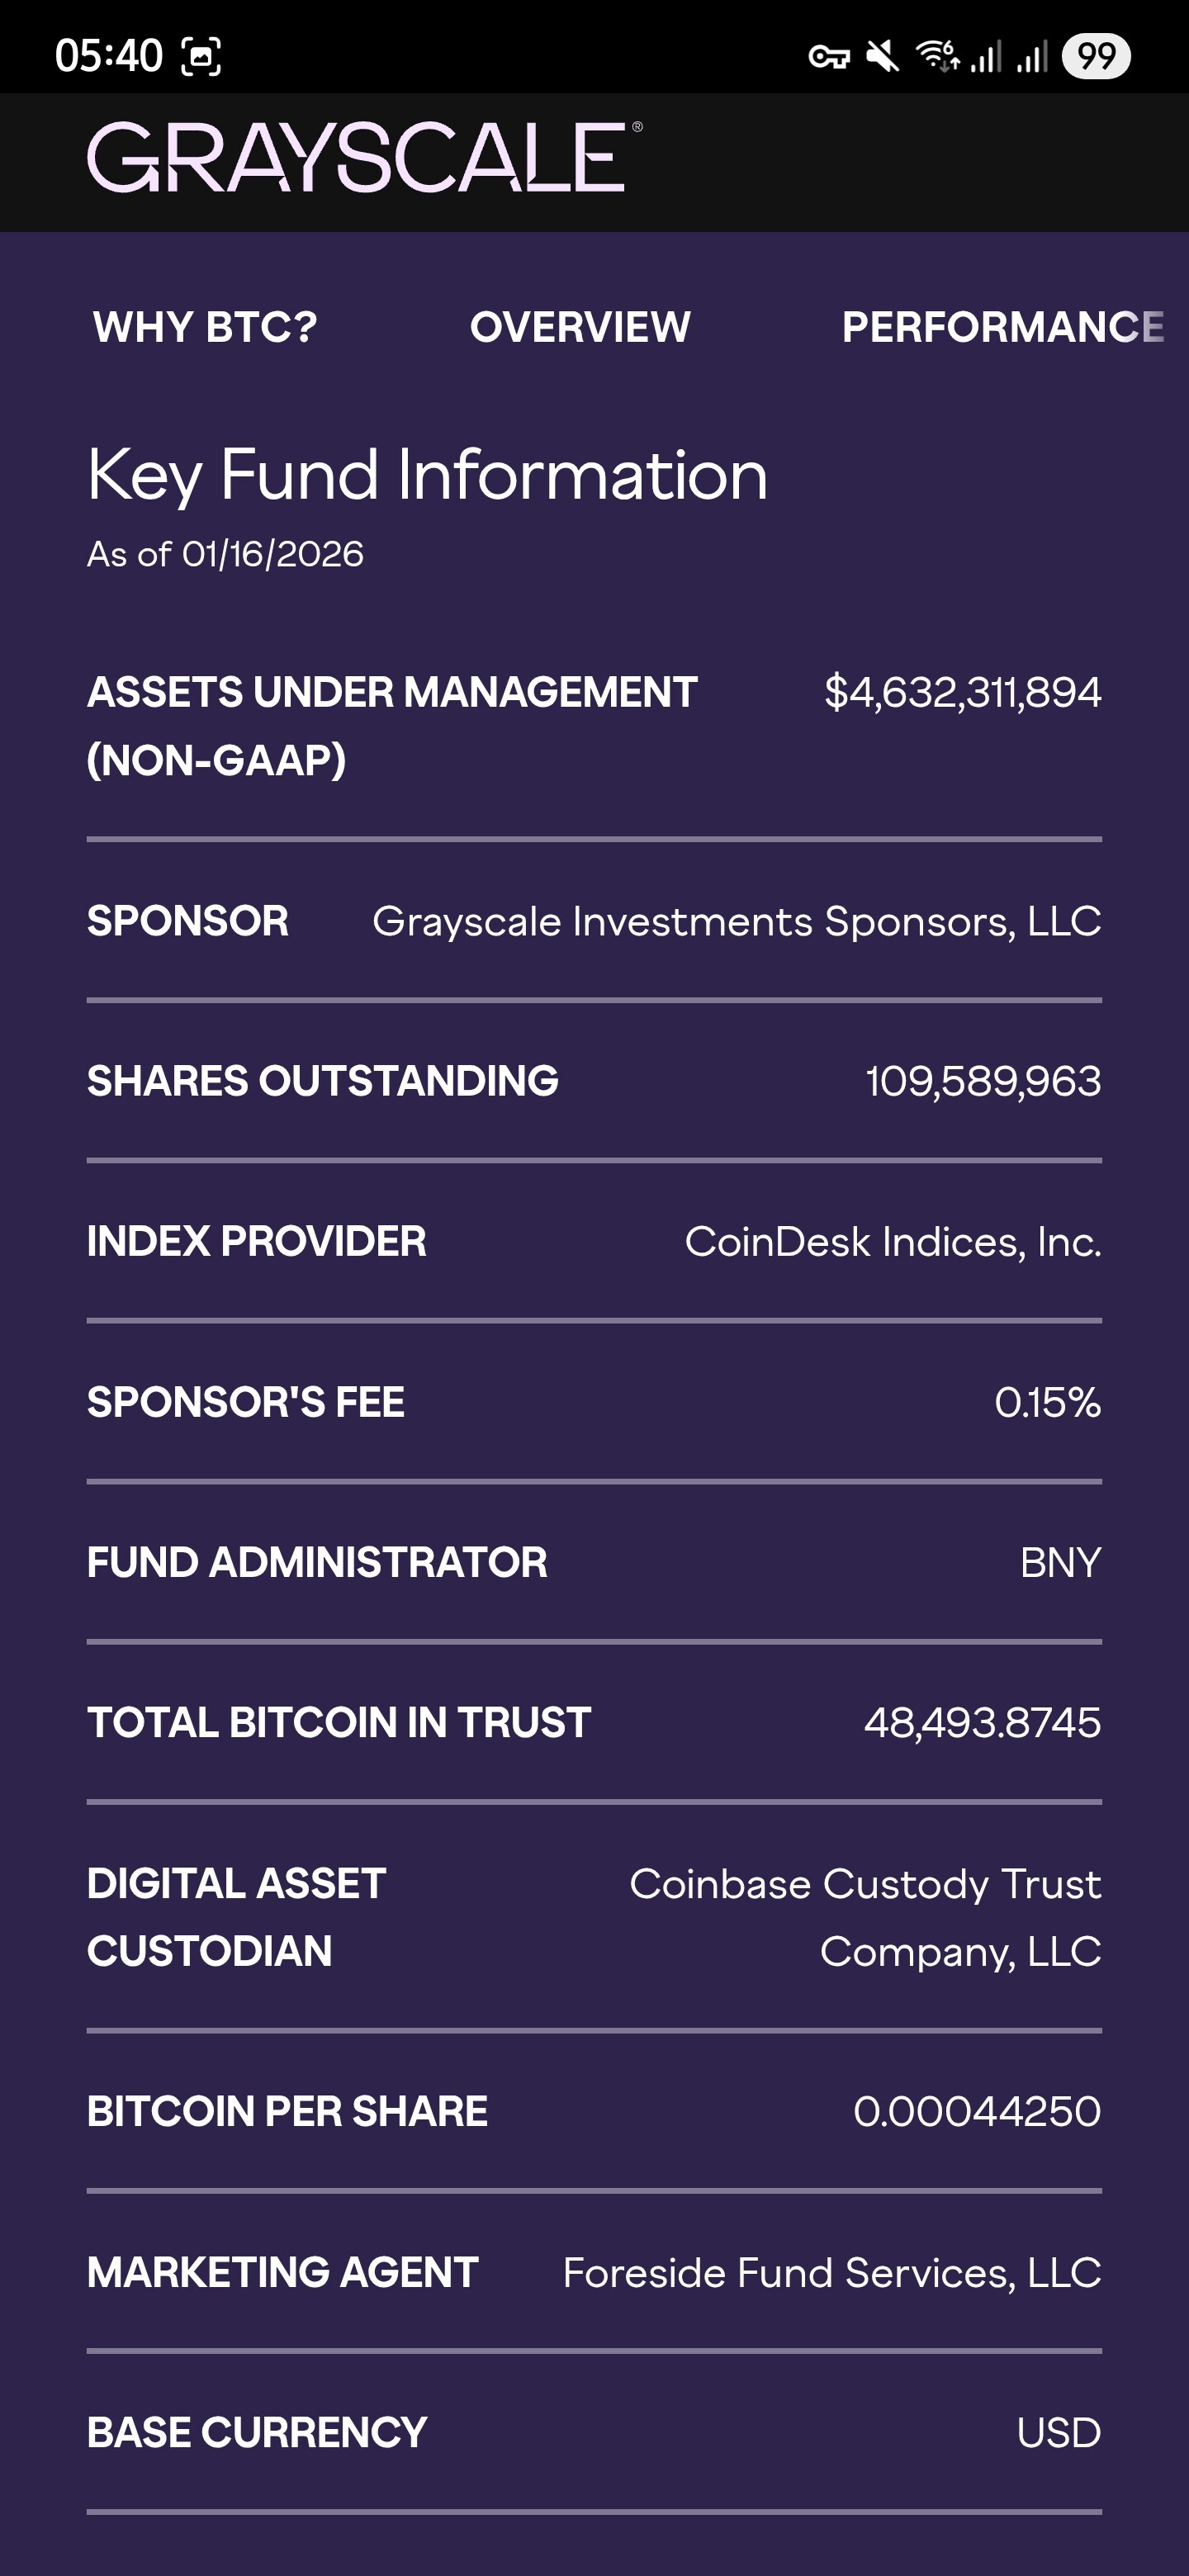Tap the $4,632,311,894 assets value

pyautogui.click(x=962, y=692)
